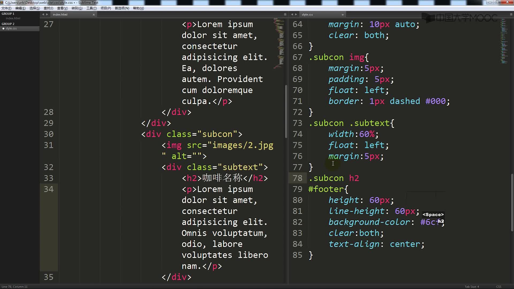Viewport: 514px width, 289px height.
Task: Click '<div class="subcon">' on line 30
Action: point(192,134)
